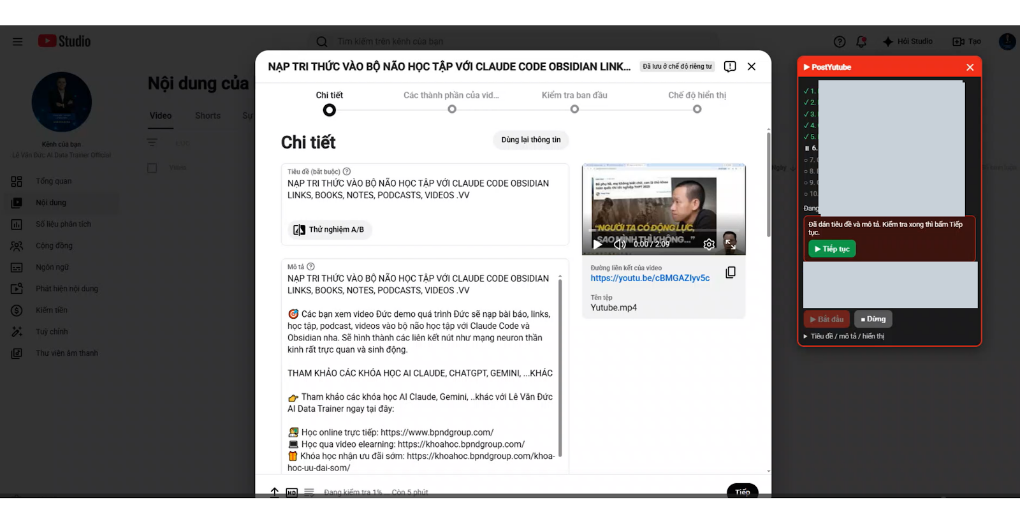Image resolution: width=1020 pixels, height=510 pixels.
Task: Click the HD processing status icon
Action: coord(291,492)
